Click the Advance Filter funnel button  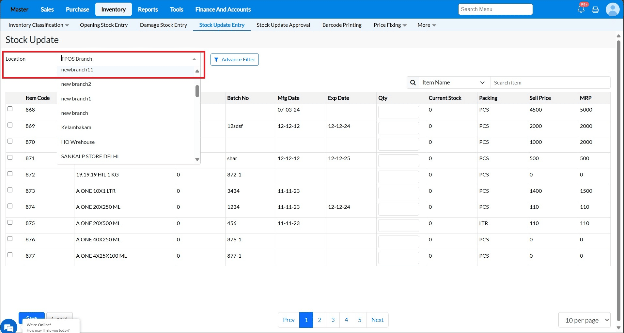[235, 59]
